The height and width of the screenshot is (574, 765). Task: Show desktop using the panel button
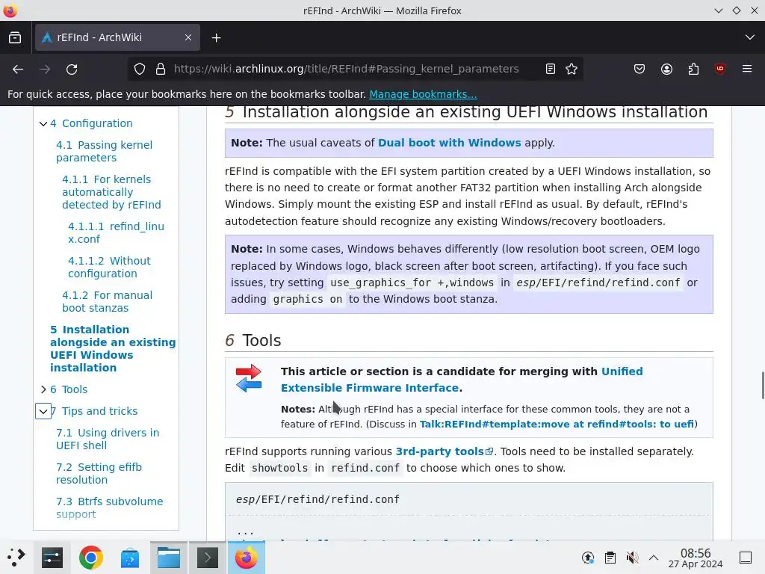point(746,558)
